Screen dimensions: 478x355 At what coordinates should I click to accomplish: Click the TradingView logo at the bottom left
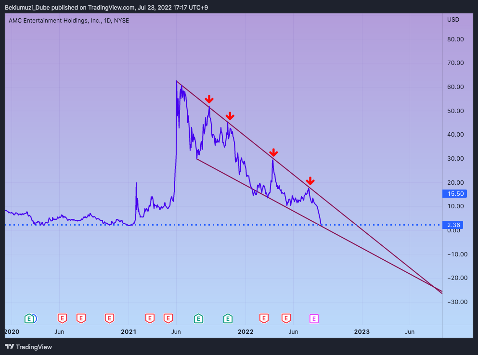(28, 347)
